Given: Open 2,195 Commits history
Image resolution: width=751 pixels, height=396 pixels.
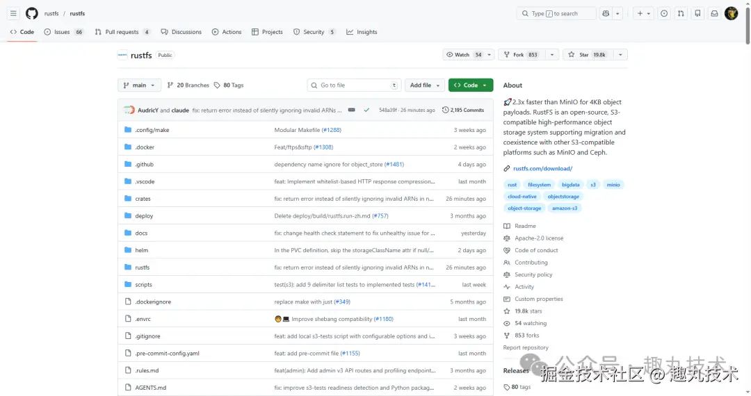Looking at the screenshot, I should (463, 110).
